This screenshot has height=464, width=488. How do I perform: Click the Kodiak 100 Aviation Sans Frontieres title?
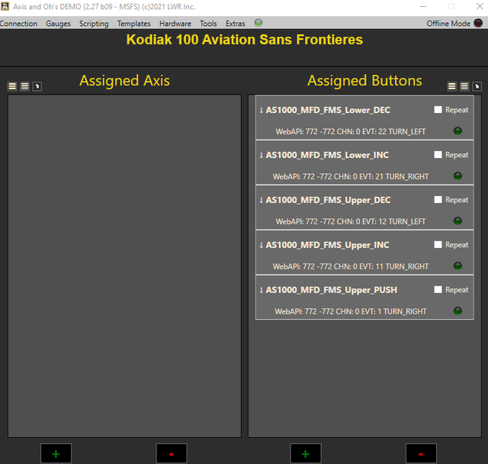point(244,40)
